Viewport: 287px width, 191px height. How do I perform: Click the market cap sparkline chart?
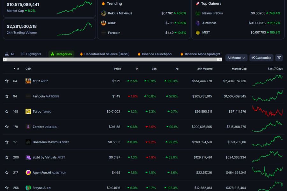click(x=75, y=7)
